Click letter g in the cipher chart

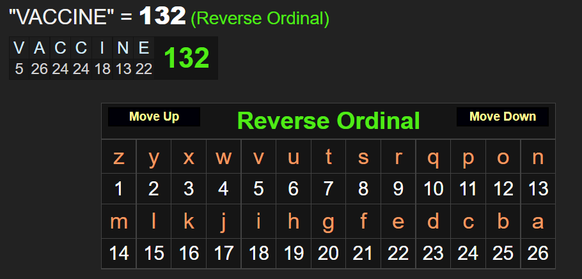328,222
